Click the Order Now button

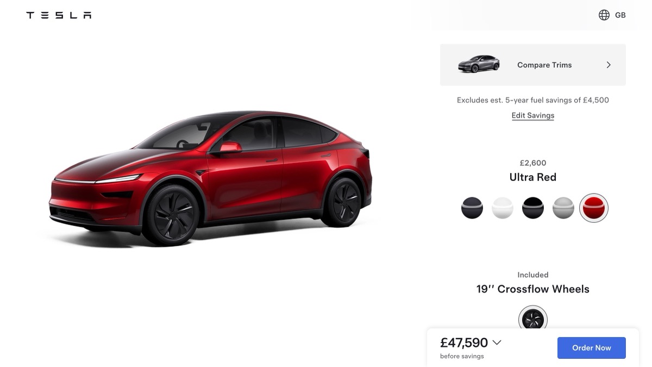pyautogui.click(x=592, y=348)
